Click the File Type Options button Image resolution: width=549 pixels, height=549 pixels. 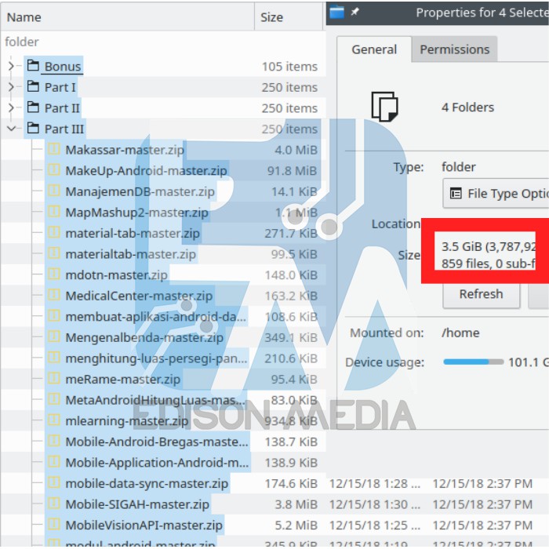coord(496,193)
